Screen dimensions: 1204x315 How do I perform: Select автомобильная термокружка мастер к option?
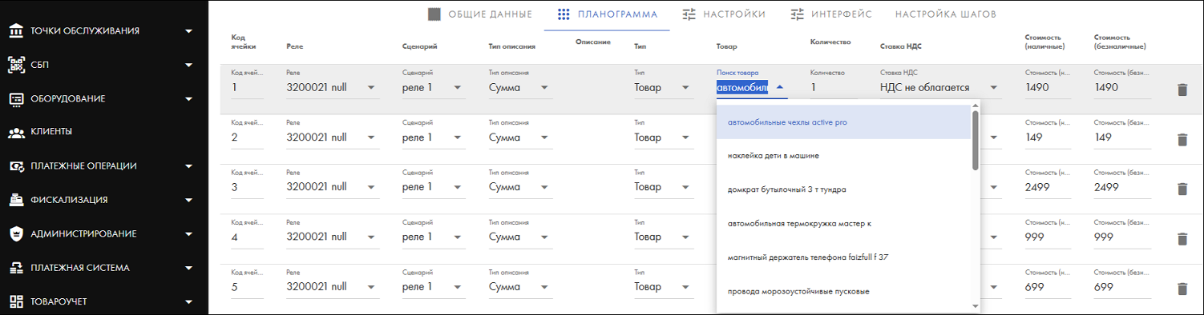tap(844, 223)
